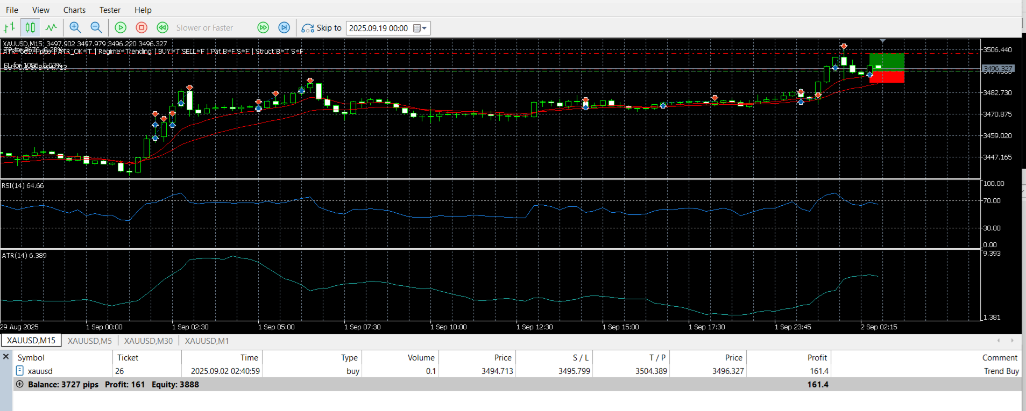Viewport: 1026px width, 411px height.
Task: Click the 1 Sep 12:30 time axis label
Action: tap(534, 327)
